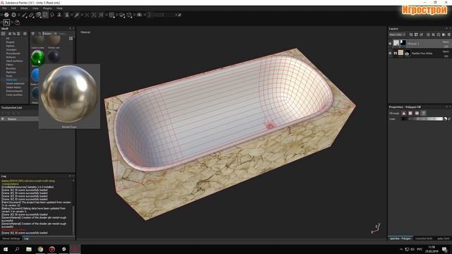The image size is (452, 254).
Task: Select the Eraser tool
Action: (x=31, y=15)
